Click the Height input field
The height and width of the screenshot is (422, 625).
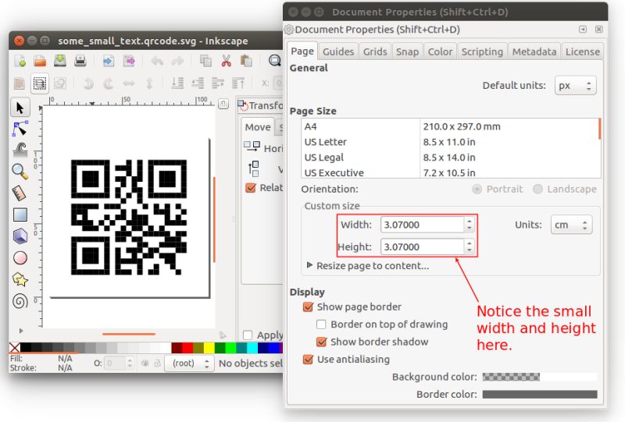point(422,246)
